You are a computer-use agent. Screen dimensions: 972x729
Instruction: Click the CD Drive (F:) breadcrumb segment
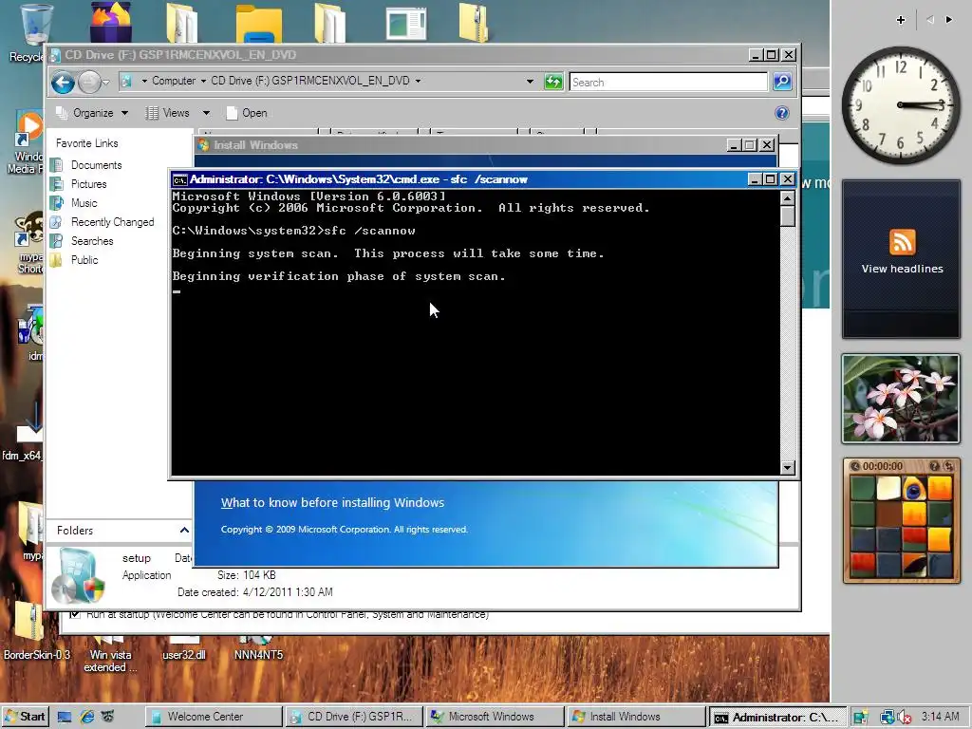pyautogui.click(x=310, y=81)
